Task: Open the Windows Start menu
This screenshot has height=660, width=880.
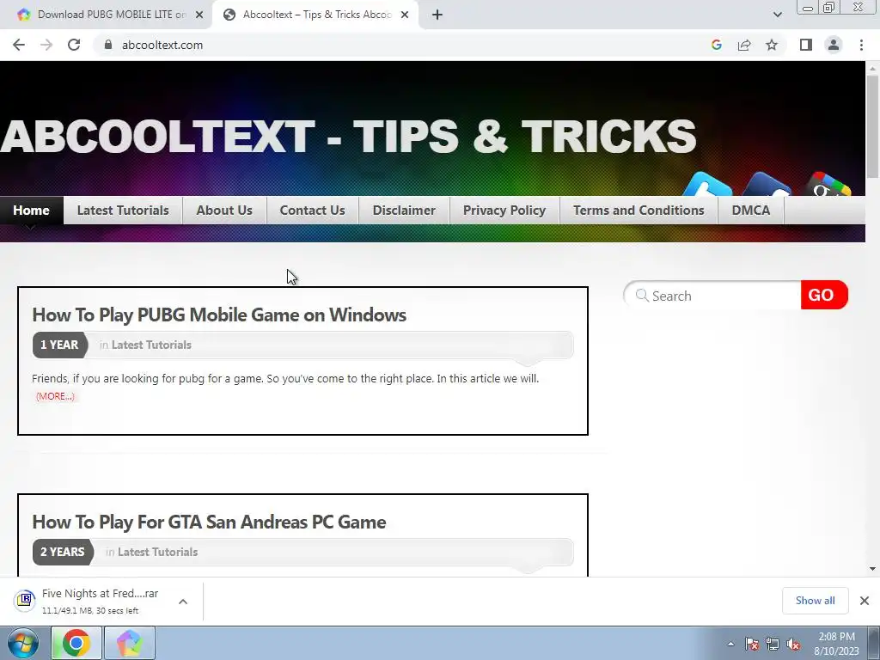Action: 23,643
